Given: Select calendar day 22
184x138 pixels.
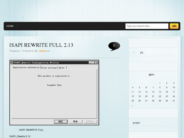Looking at the screenshot, I should coord(160,96).
